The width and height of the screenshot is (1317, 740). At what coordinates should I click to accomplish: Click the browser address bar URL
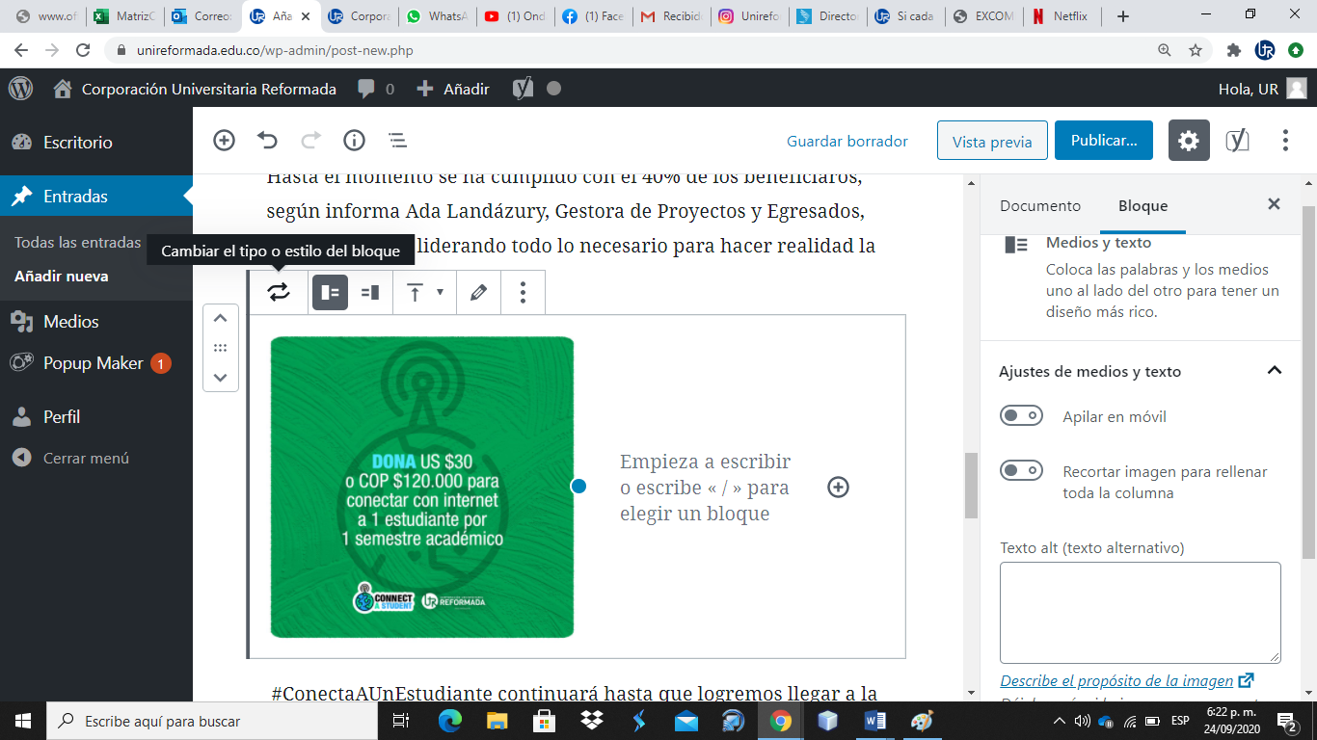(273, 50)
